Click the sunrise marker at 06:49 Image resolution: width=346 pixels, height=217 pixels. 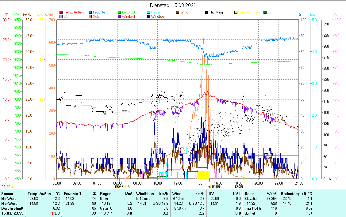[125, 186]
